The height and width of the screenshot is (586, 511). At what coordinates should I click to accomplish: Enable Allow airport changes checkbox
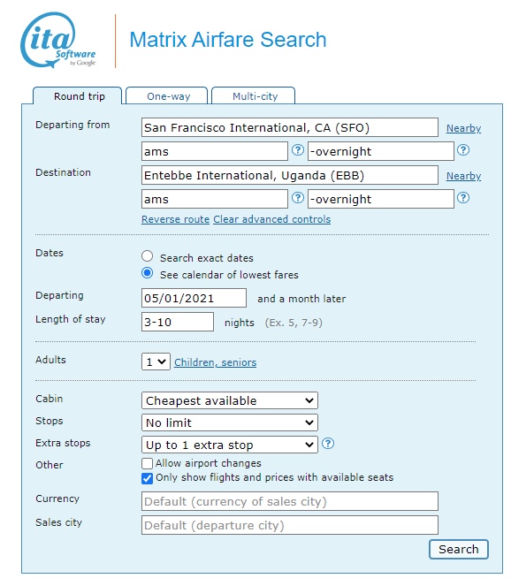[148, 463]
